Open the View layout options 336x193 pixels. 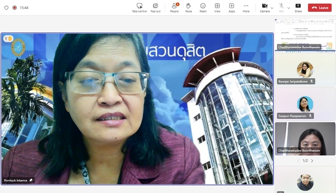[x=218, y=8]
